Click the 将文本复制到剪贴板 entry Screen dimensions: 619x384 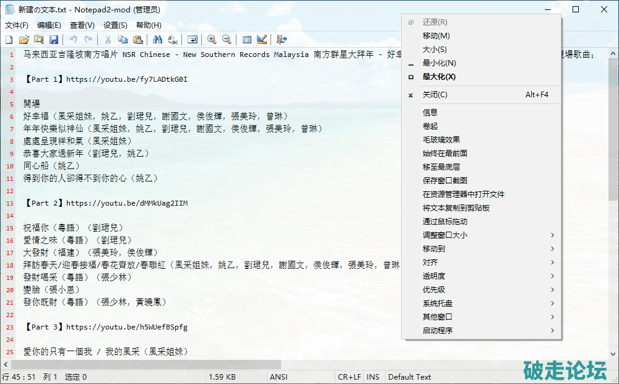456,207
